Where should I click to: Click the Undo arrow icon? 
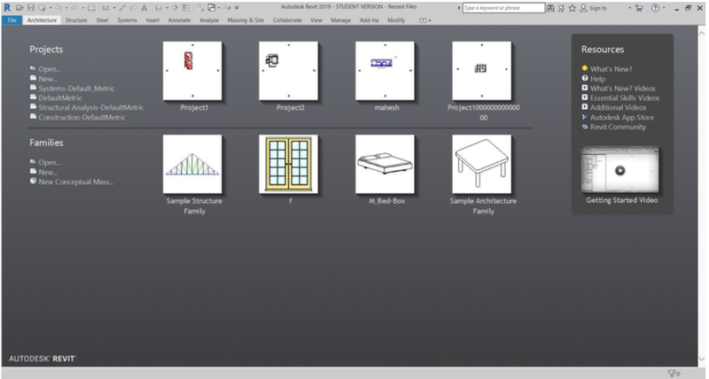click(x=58, y=8)
